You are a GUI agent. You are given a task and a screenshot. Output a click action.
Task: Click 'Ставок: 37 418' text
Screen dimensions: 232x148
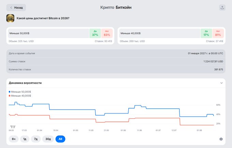point(215,41)
